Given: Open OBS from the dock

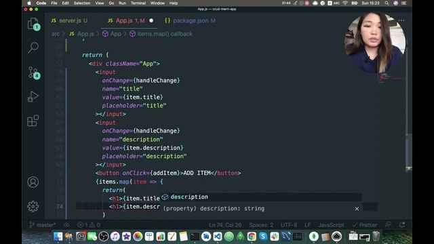Looking at the screenshot, I should pos(104,237).
